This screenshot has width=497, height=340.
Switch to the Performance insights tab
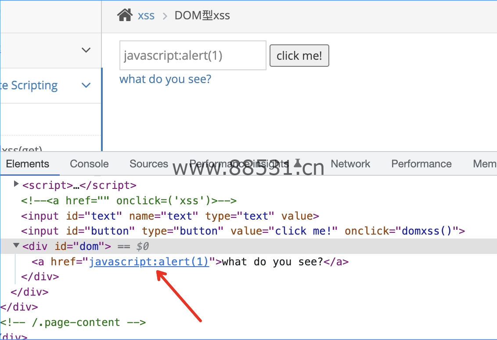[x=239, y=164]
